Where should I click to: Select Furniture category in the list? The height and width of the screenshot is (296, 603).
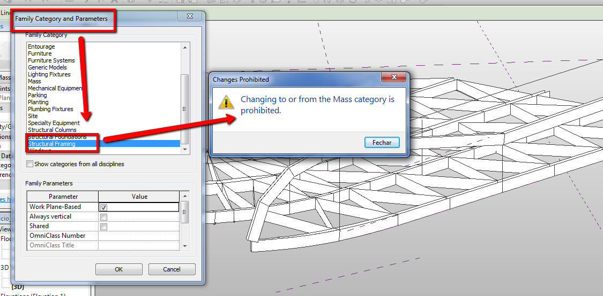click(x=40, y=53)
